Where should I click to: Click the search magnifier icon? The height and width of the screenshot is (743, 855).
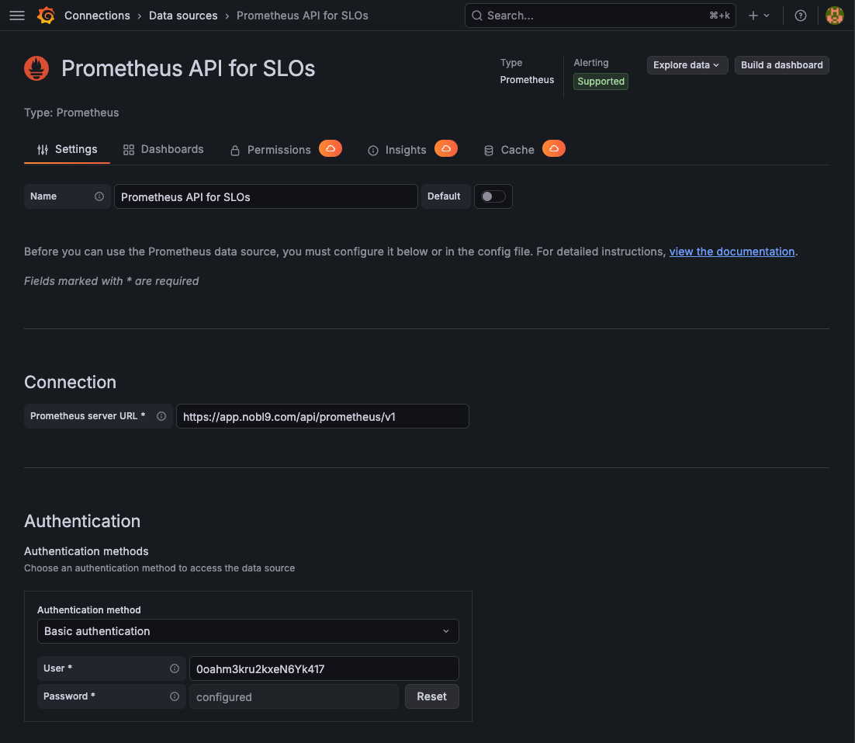[x=476, y=16]
